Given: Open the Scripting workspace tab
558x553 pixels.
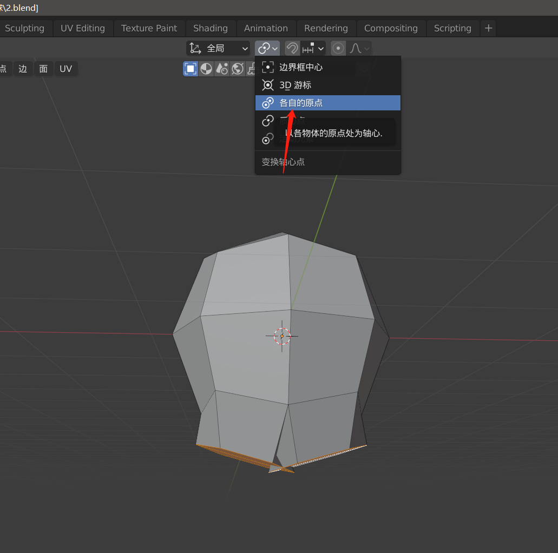Looking at the screenshot, I should pyautogui.click(x=452, y=29).
